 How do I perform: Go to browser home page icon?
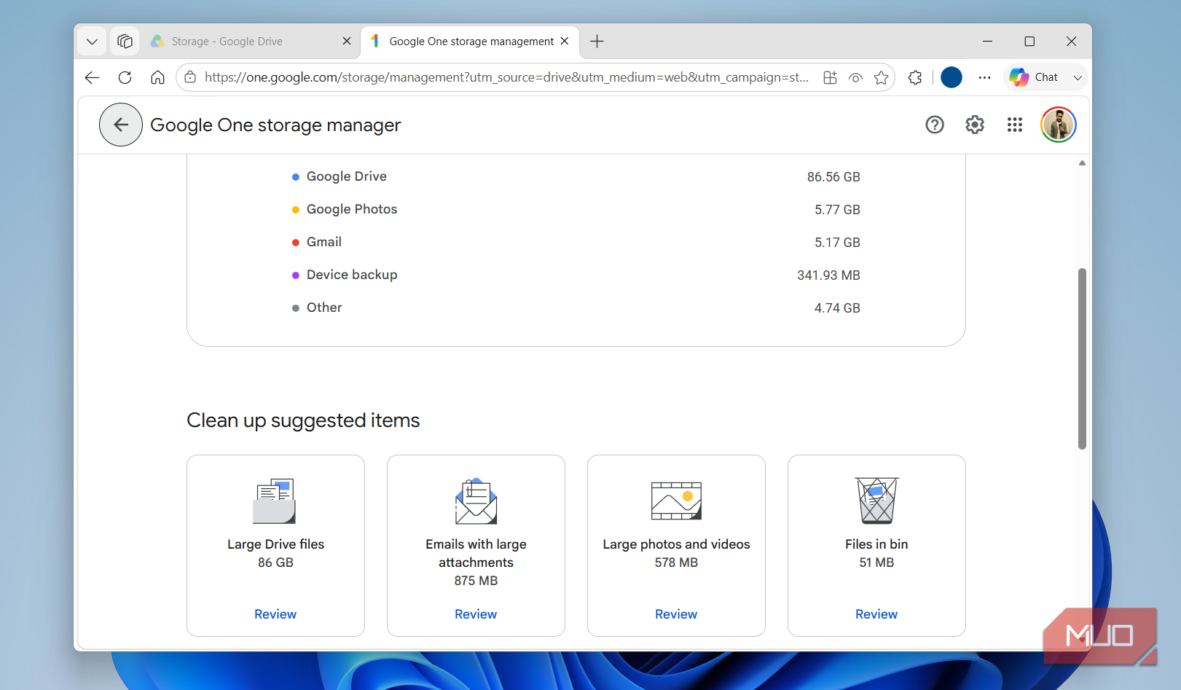(x=157, y=77)
